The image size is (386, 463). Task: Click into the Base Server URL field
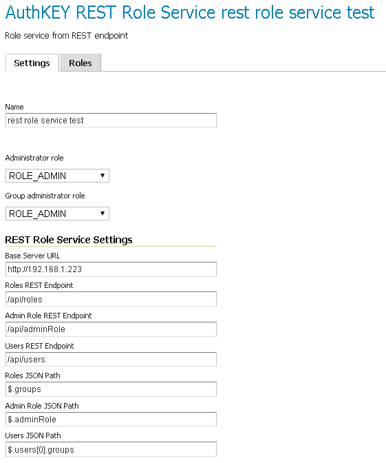tap(111, 269)
